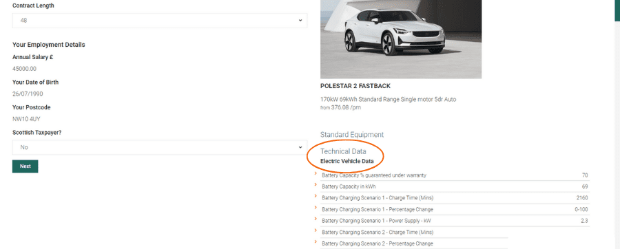Screen dimensions: 620x249
Task: Click arrow icon beside Battery Capacity % guaranteed
Action: tap(316, 173)
